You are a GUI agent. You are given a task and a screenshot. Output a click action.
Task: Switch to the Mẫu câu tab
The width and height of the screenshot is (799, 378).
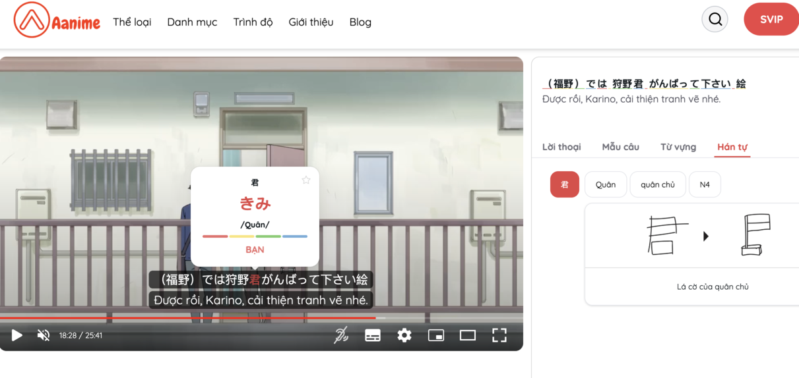[x=620, y=147]
